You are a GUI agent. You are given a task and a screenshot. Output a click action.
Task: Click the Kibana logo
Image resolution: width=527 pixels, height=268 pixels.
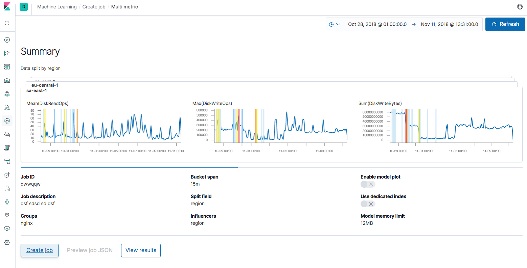coord(7,7)
